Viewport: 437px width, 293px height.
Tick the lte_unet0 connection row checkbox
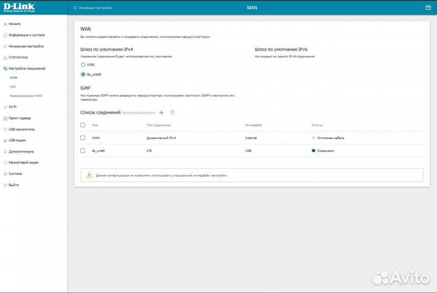coord(83,150)
